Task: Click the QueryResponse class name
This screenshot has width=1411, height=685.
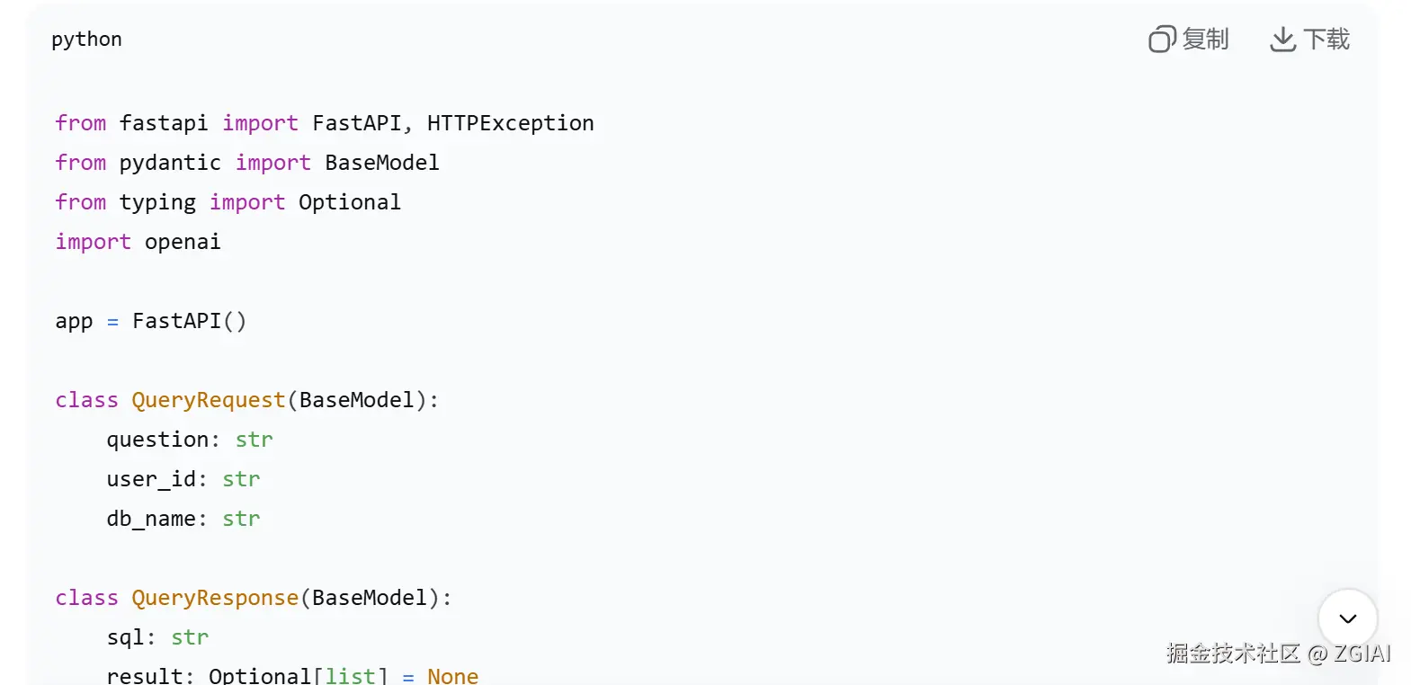Action: pyautogui.click(x=215, y=598)
